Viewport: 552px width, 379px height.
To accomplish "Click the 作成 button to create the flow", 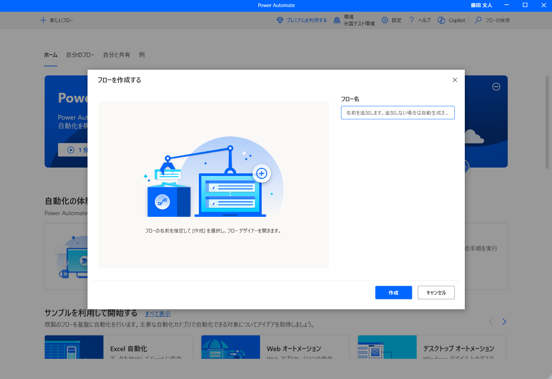I will click(x=393, y=293).
